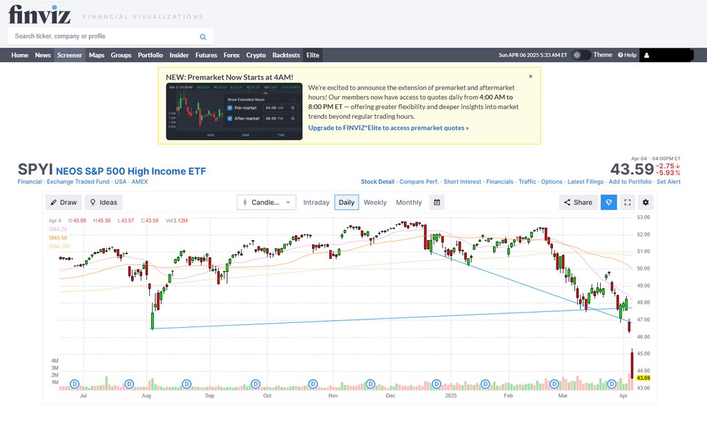Share the chart via Share button
Screen dimensions: 707x441
click(578, 202)
